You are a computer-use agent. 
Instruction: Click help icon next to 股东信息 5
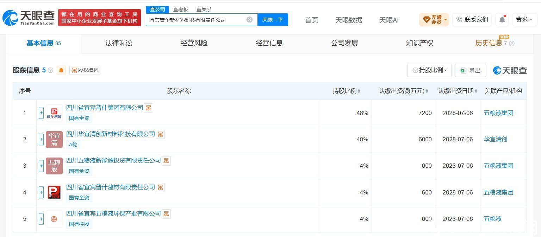(x=50, y=70)
